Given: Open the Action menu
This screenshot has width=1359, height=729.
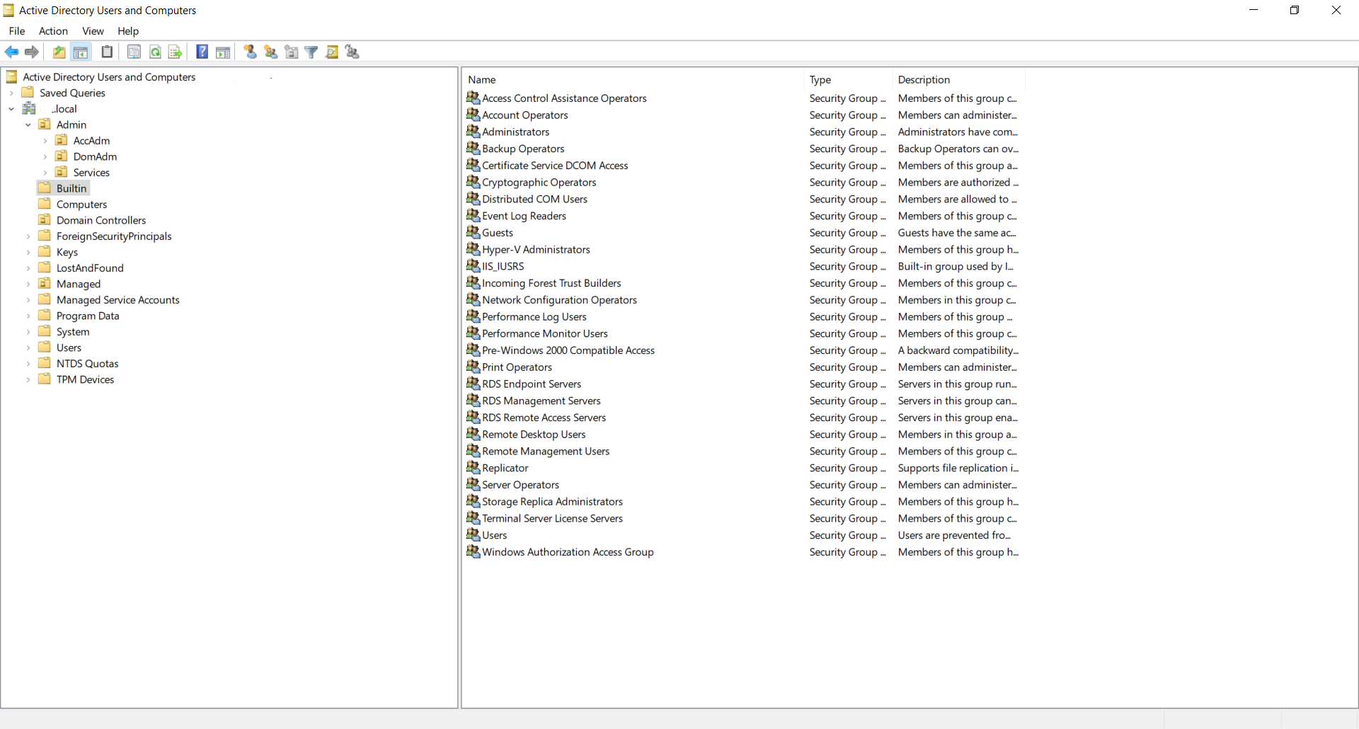Looking at the screenshot, I should 53,31.
